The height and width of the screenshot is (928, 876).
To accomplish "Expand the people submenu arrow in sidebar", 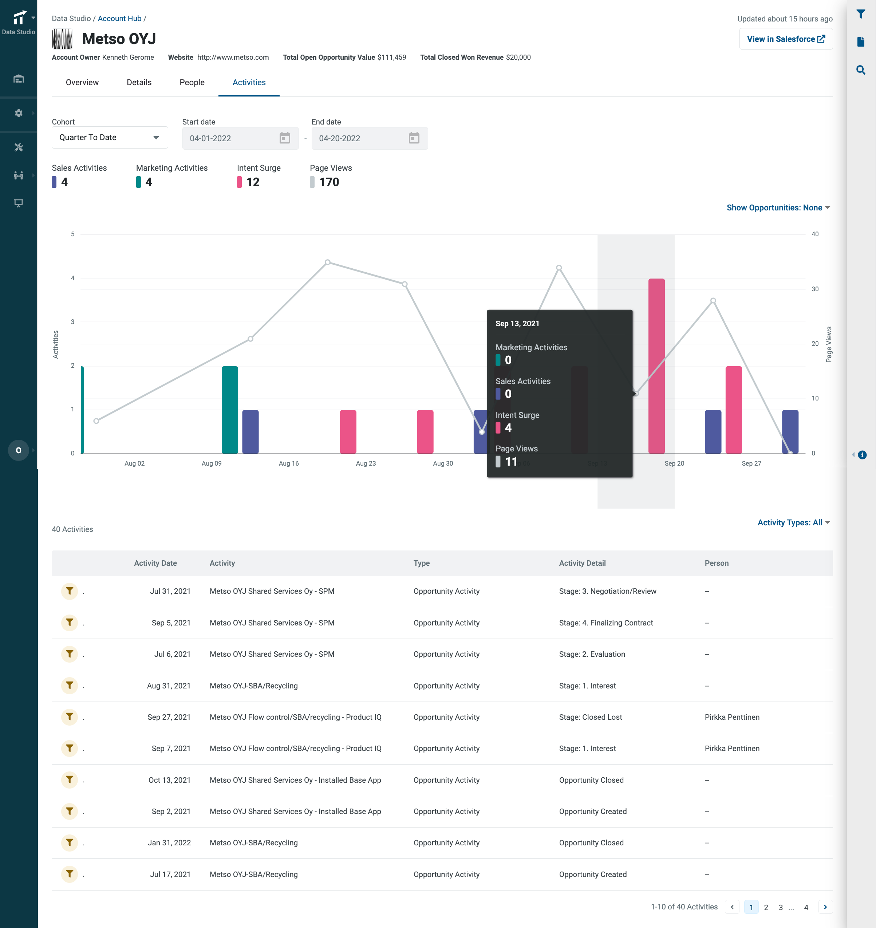I will 33,175.
